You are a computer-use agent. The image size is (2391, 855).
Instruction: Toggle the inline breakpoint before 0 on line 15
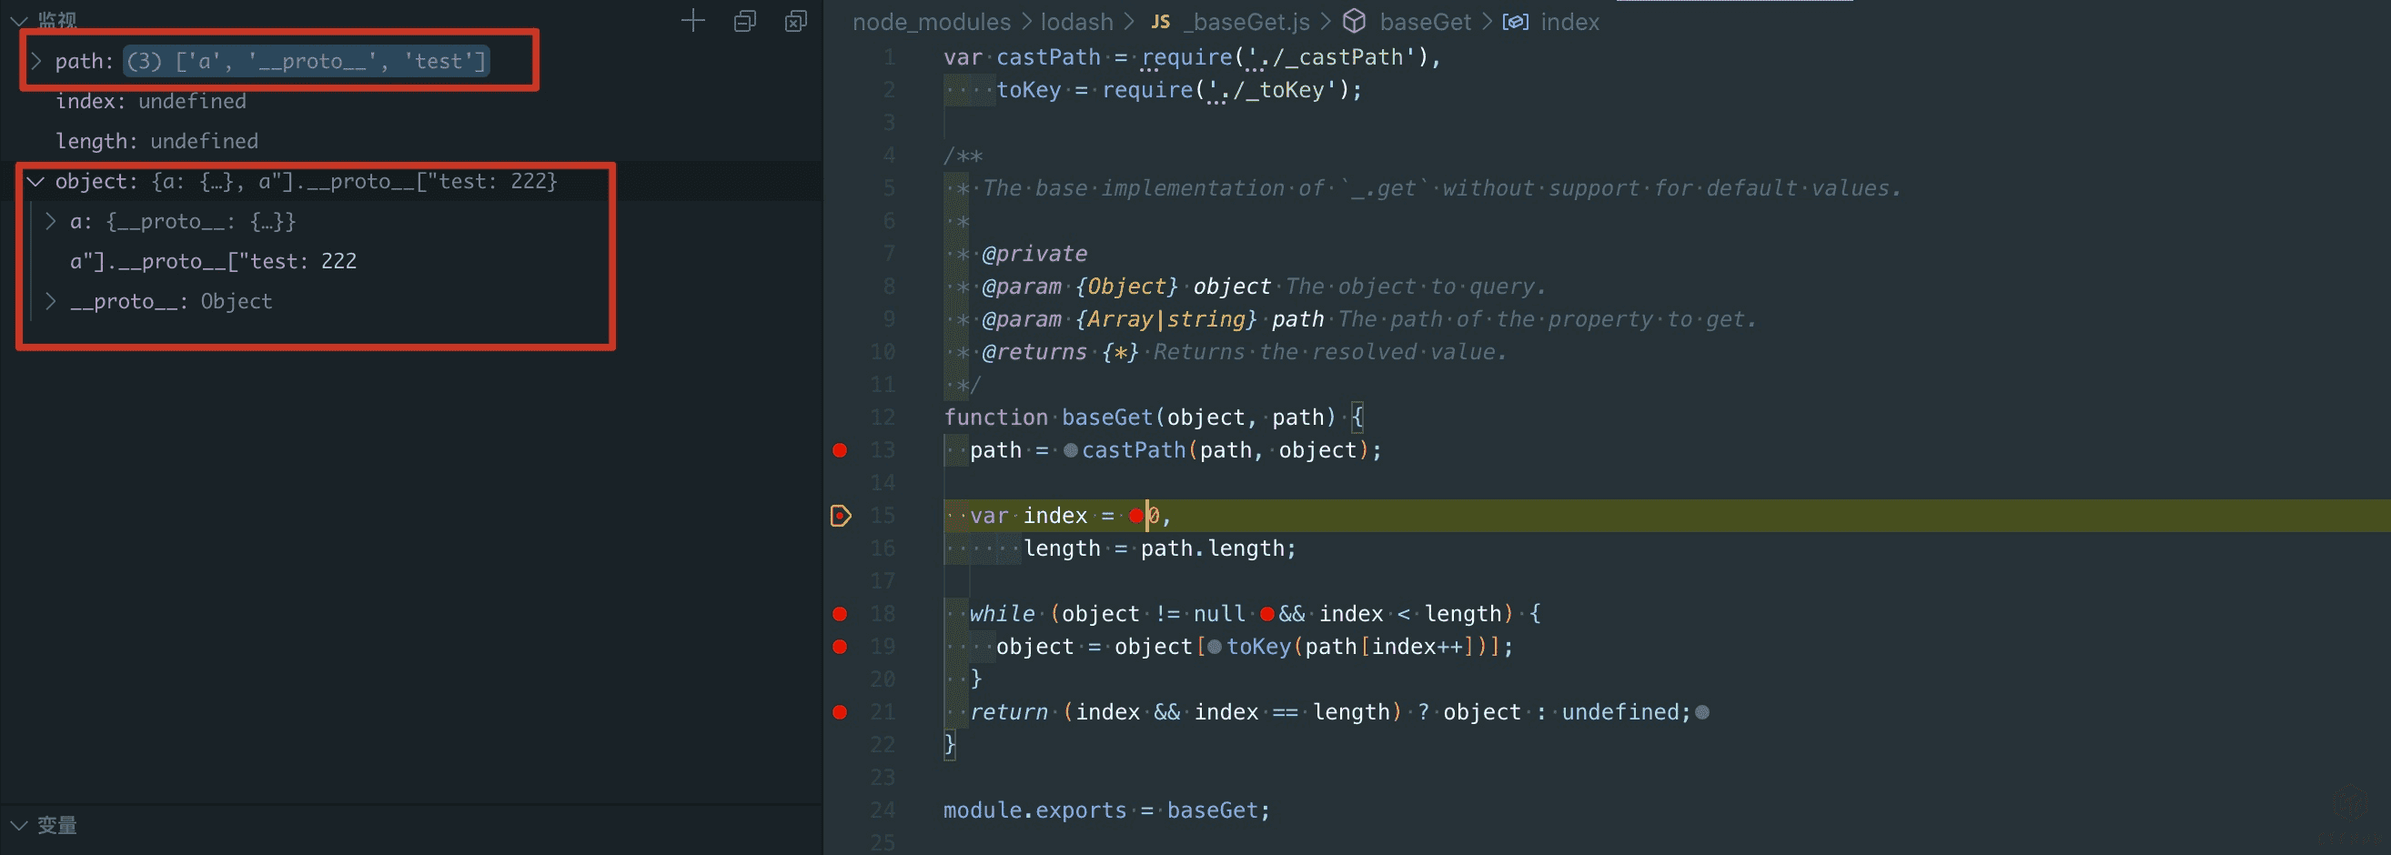pyautogui.click(x=1136, y=515)
